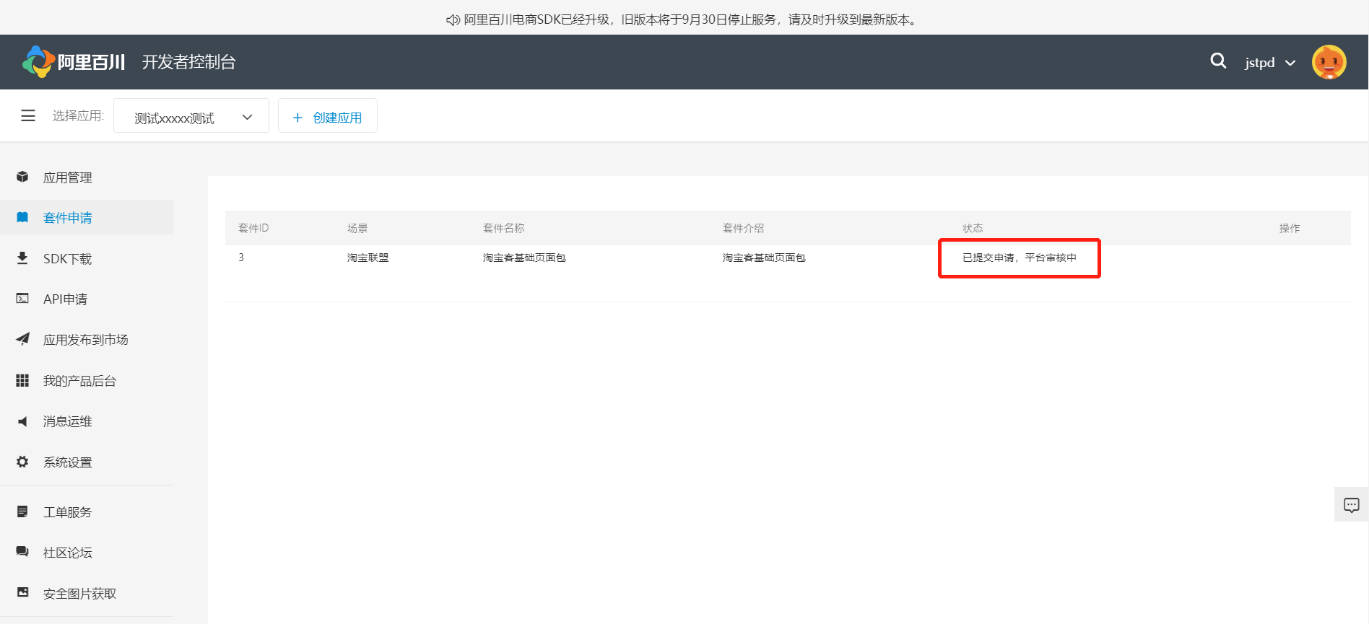Open the search magnifier icon
1369x624 pixels.
1218,61
